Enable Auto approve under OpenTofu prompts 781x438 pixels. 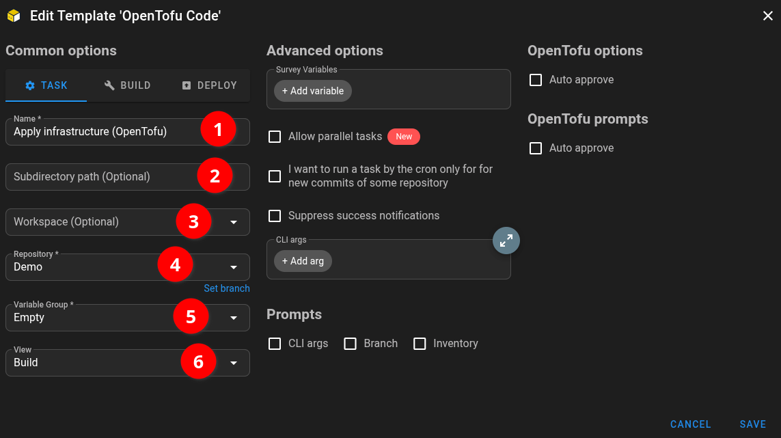[536, 148]
